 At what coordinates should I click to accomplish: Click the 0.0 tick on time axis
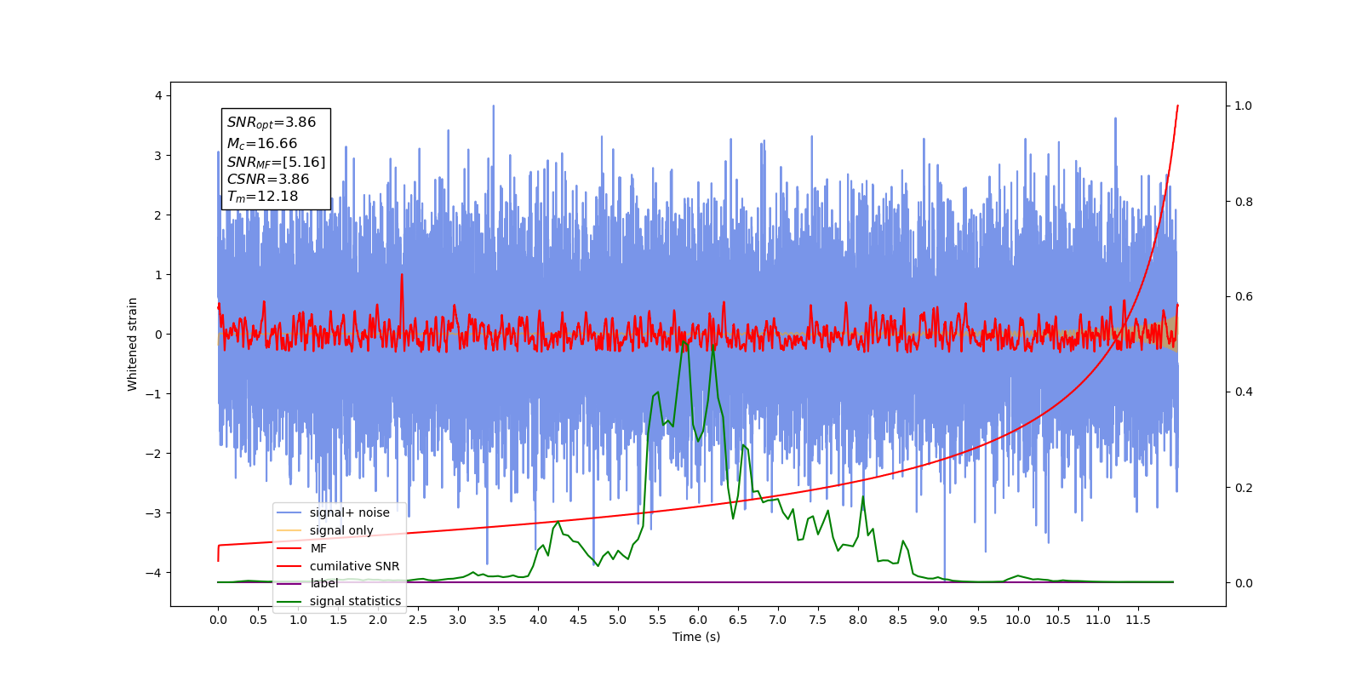(218, 620)
